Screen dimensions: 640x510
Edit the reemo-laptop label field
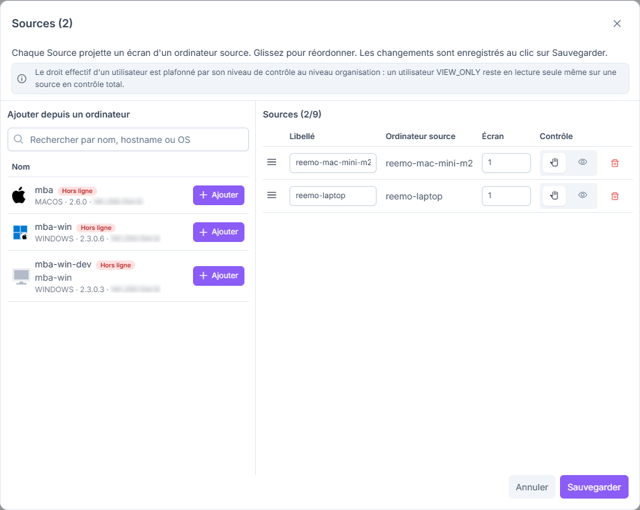coord(333,196)
